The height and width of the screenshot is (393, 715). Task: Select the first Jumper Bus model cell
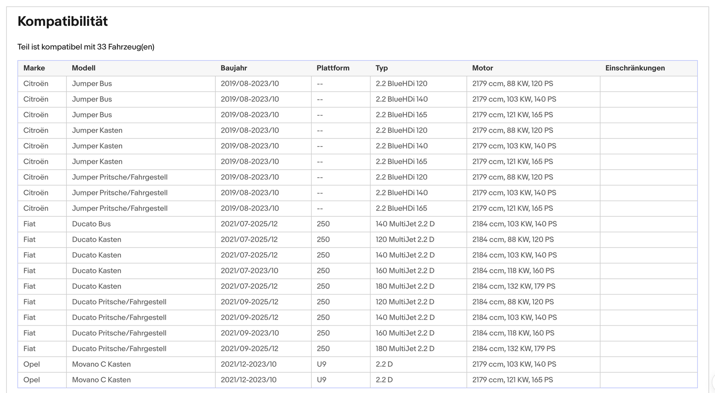141,84
